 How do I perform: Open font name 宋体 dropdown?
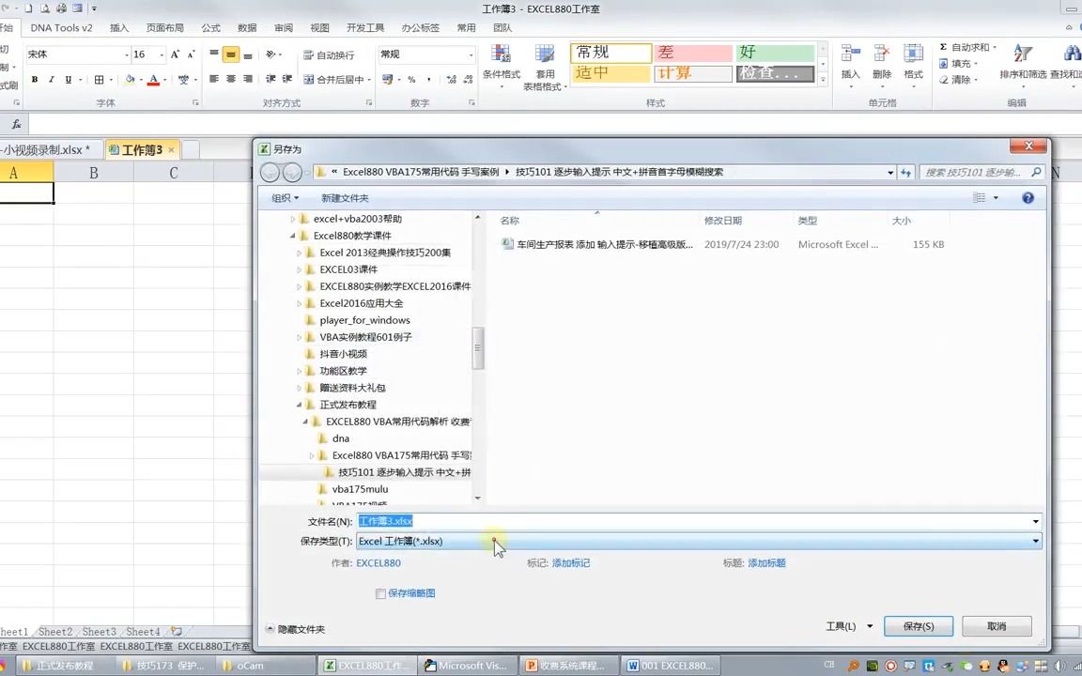126,54
